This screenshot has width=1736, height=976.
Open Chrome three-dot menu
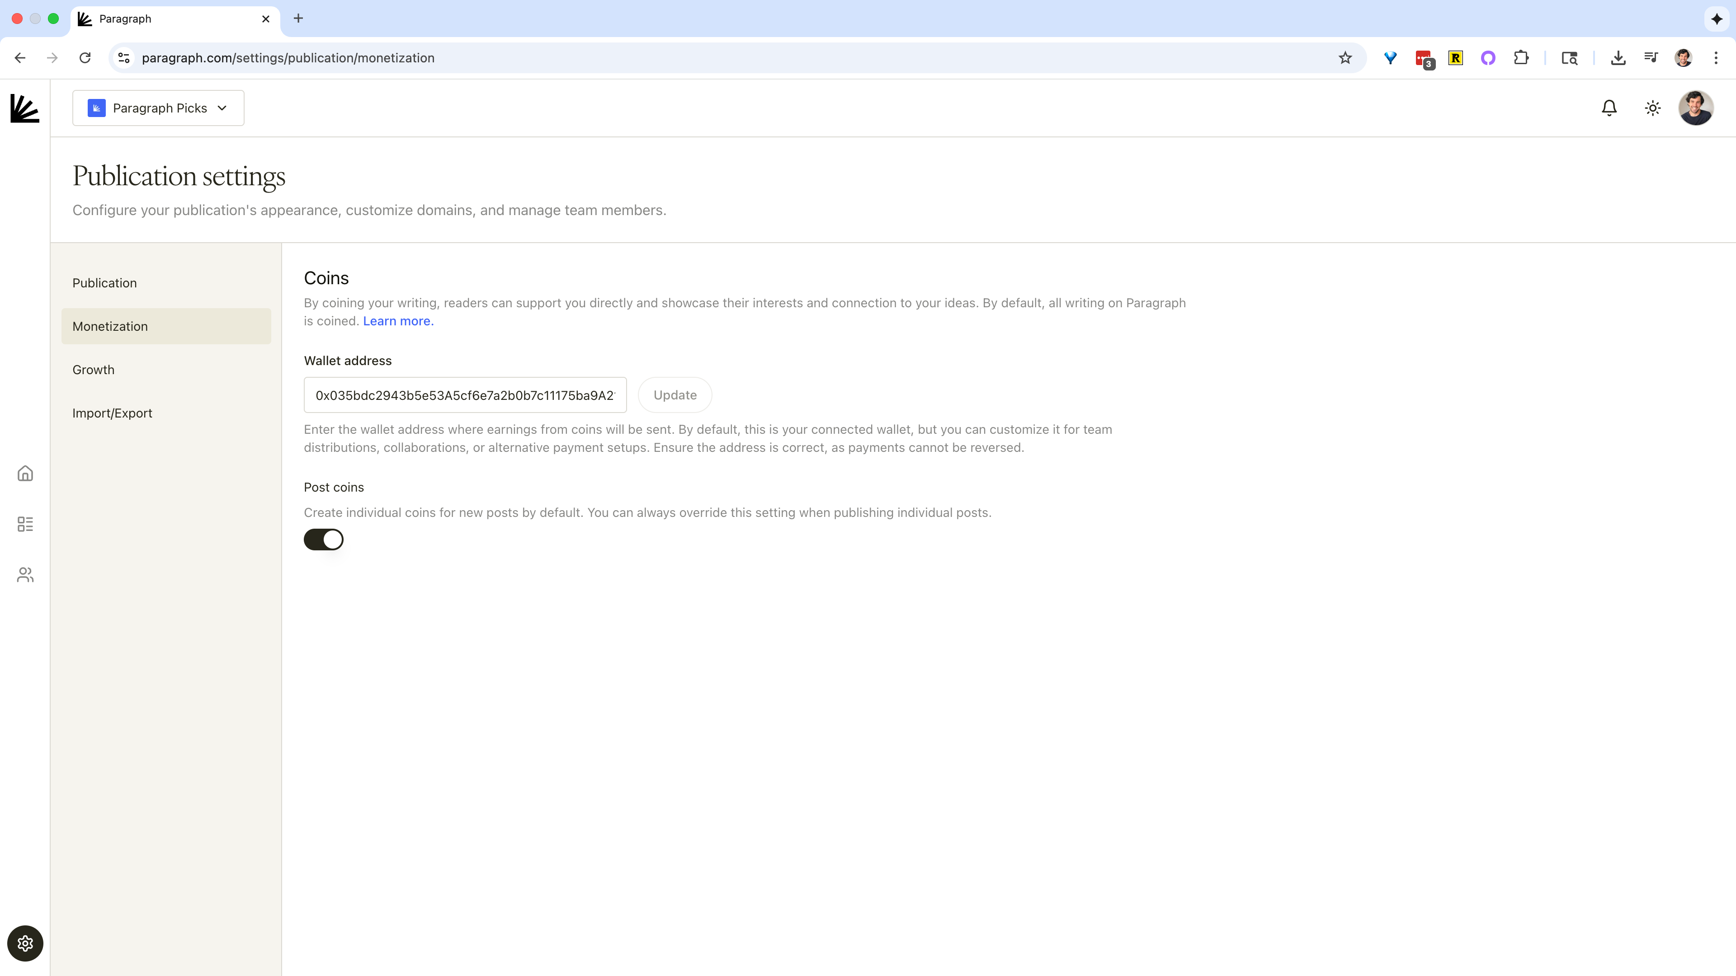1715,58
